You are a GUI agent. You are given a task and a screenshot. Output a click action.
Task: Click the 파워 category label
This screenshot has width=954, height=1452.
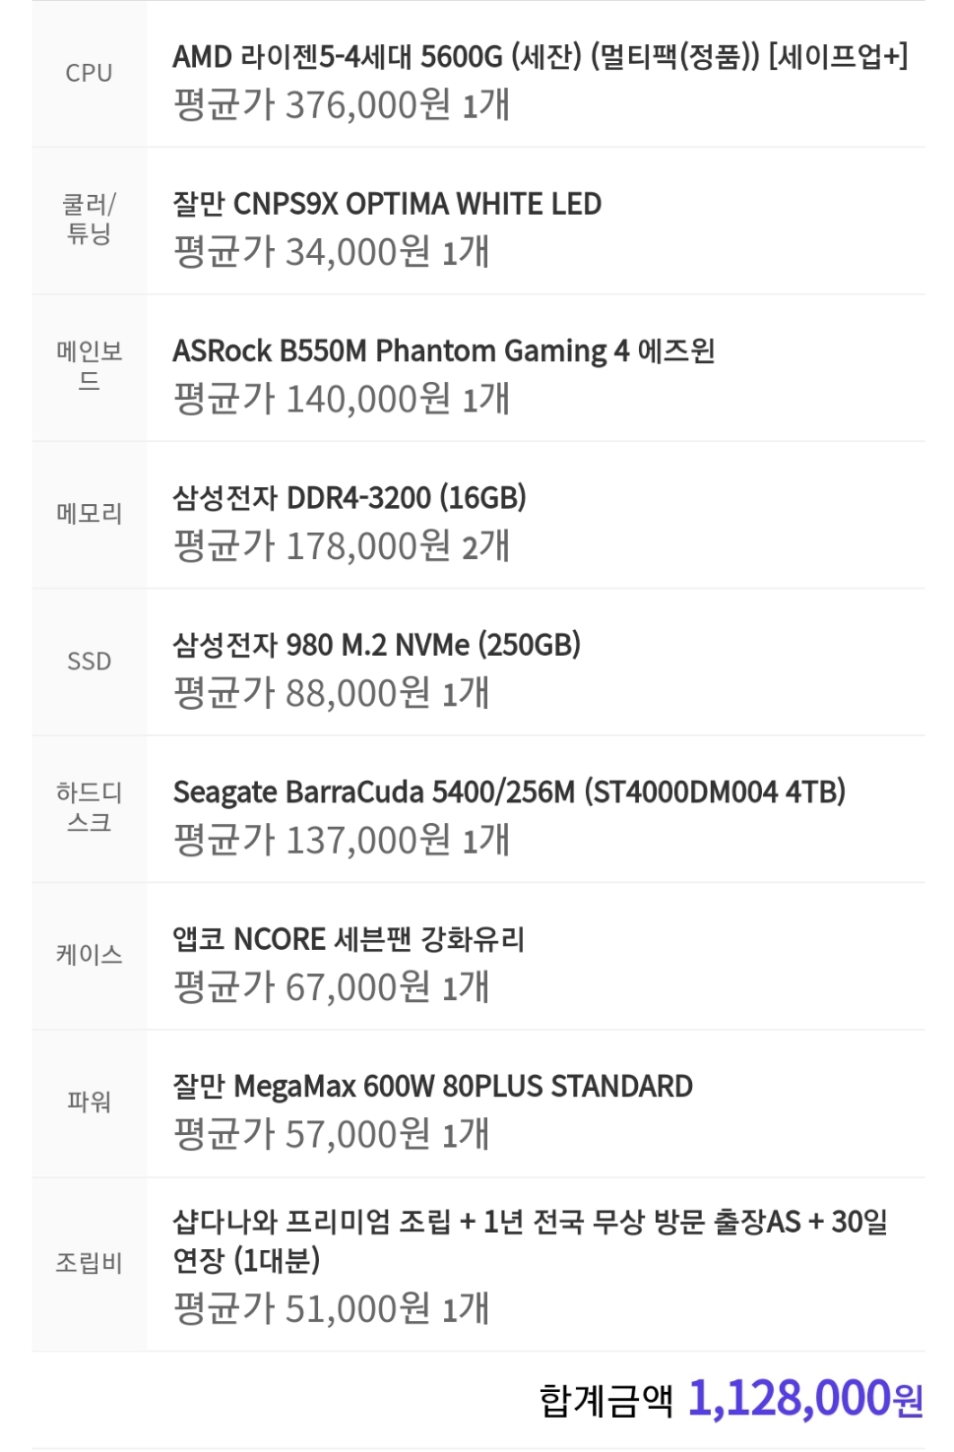pyautogui.click(x=89, y=1102)
